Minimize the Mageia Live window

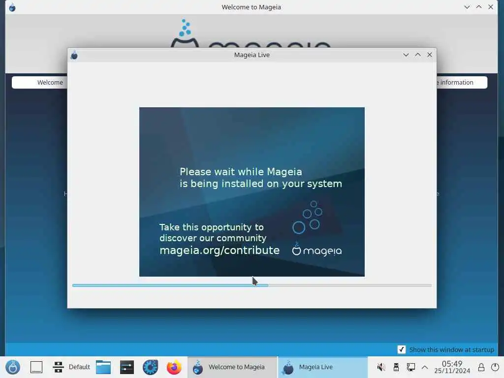(x=406, y=55)
